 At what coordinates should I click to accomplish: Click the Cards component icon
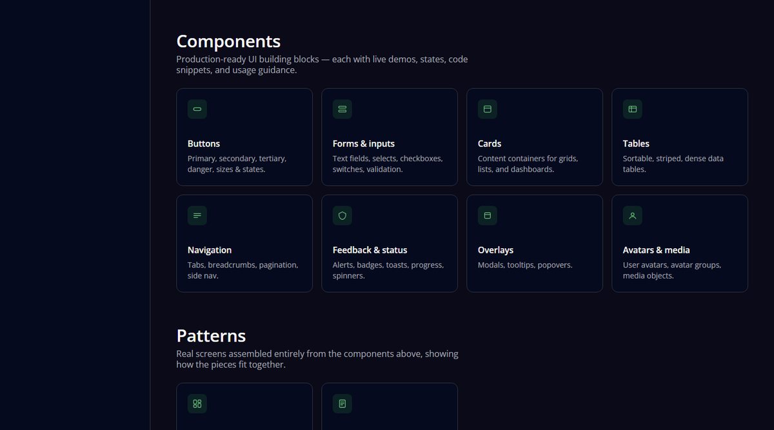click(x=488, y=109)
